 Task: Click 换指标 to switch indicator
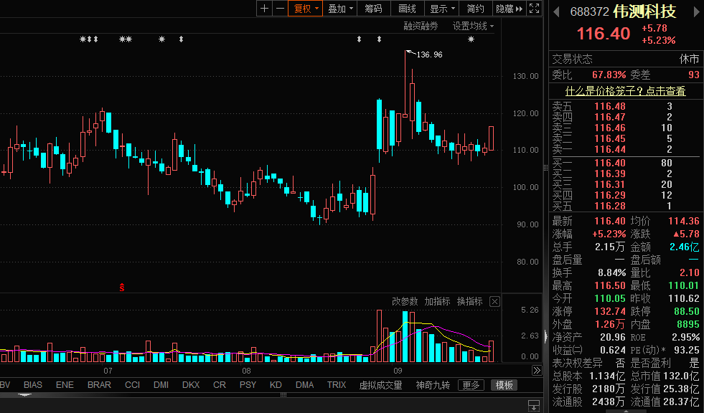click(x=469, y=301)
